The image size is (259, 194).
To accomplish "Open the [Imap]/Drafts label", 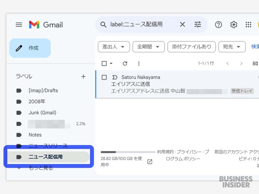I will point(43,91).
